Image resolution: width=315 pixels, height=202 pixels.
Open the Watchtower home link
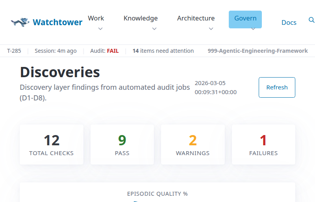46,22
